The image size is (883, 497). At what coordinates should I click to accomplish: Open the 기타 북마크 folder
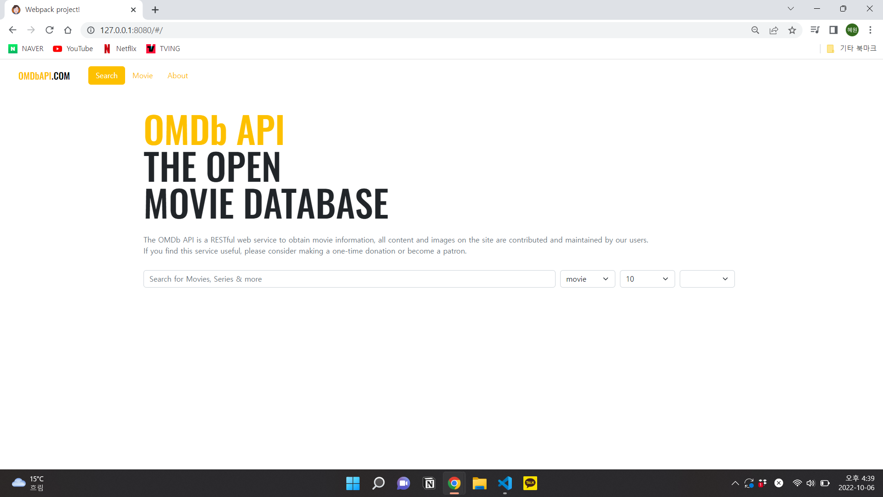point(851,49)
